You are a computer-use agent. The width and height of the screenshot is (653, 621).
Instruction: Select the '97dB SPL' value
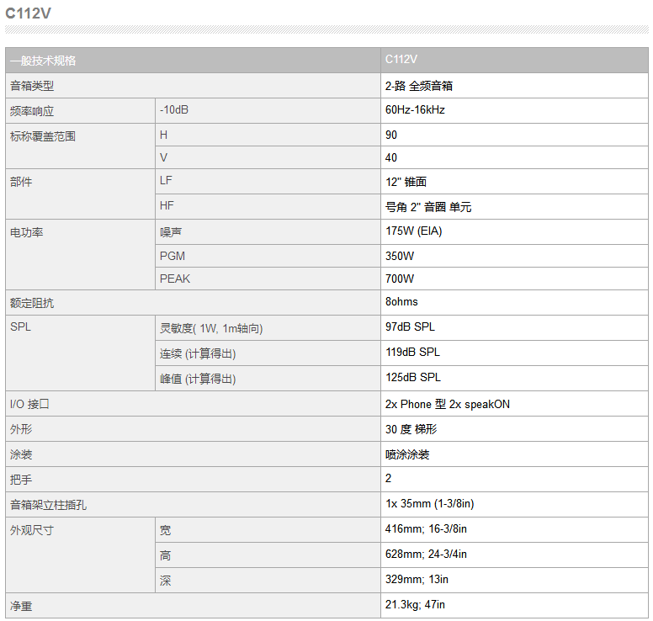click(410, 327)
